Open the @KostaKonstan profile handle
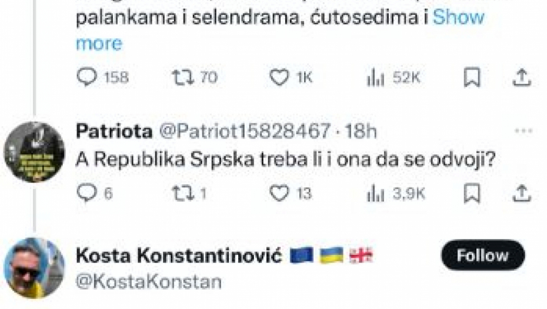 [x=148, y=282]
